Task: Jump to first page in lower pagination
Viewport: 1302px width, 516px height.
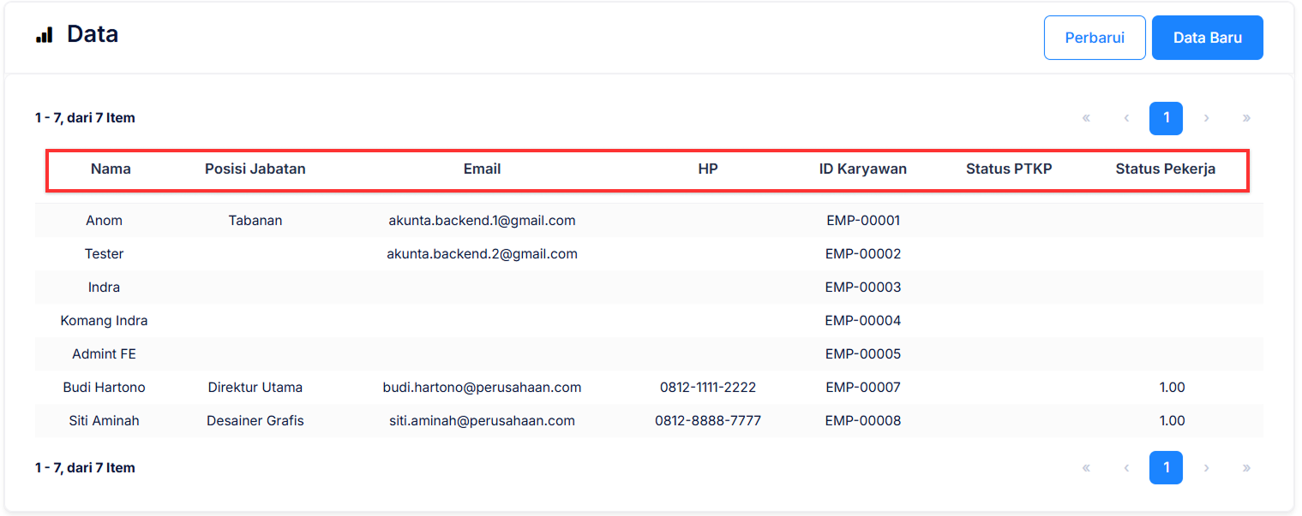Action: pyautogui.click(x=1086, y=468)
